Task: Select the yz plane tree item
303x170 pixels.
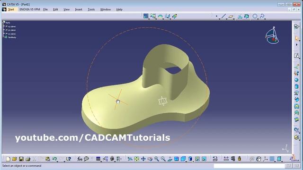Action: click(x=11, y=30)
